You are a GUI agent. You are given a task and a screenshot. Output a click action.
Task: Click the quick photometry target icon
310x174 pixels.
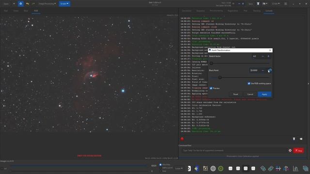[x=205, y=169]
